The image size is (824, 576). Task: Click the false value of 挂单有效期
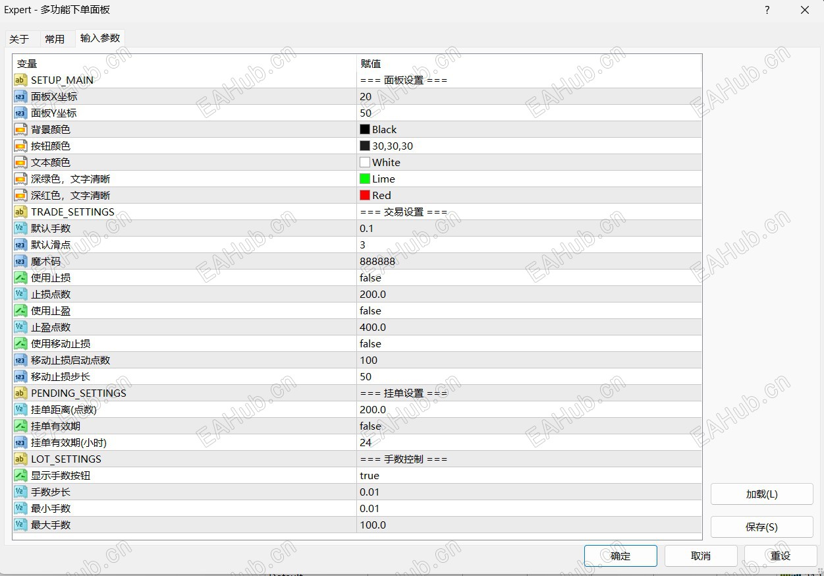(370, 426)
